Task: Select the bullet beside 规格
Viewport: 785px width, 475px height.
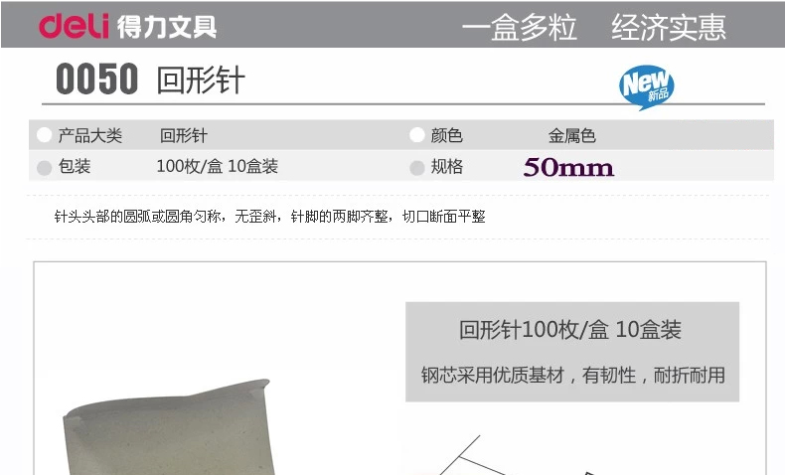Action: click(417, 168)
